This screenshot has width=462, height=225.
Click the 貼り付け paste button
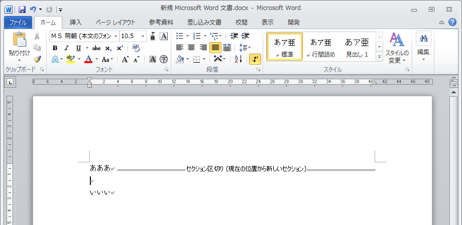tap(19, 46)
